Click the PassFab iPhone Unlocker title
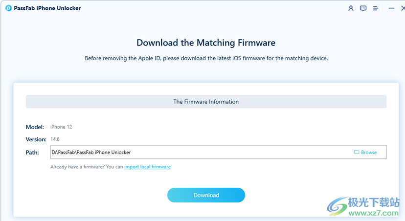This screenshot has height=221, width=405. pos(47,8)
